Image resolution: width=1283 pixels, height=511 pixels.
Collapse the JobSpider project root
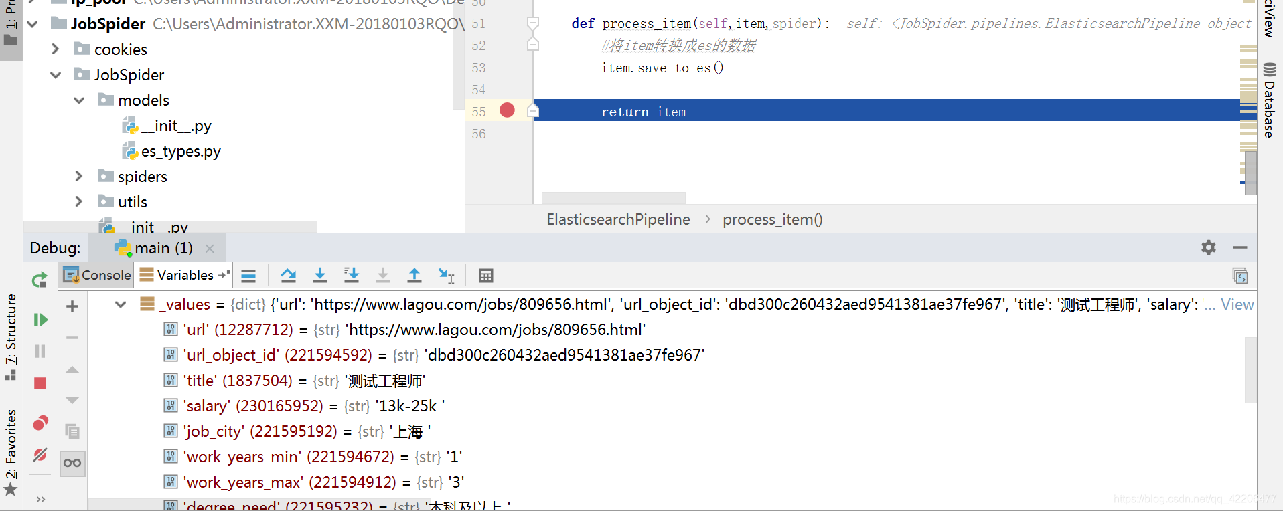tap(32, 24)
